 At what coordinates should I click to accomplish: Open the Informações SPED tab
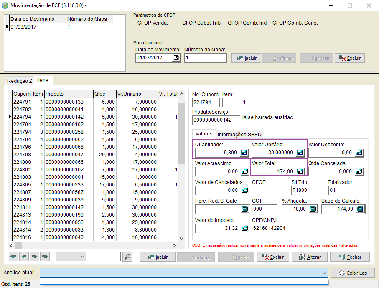click(239, 134)
